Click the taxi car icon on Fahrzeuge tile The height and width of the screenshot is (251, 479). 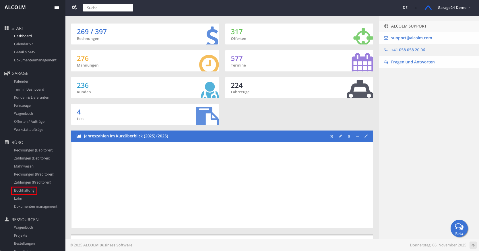click(360, 89)
